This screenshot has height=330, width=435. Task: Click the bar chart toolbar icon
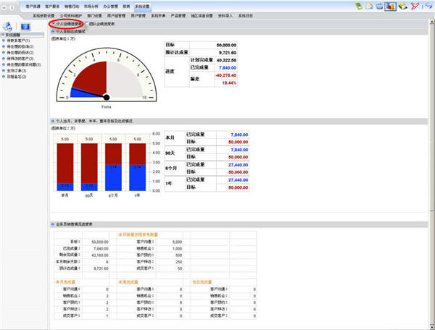point(390,6)
